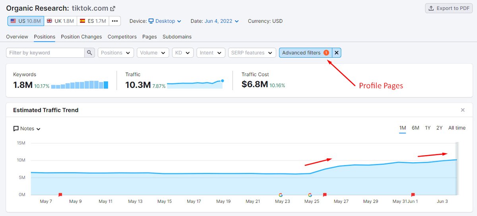Select the US 10.8M database
The height and width of the screenshot is (216, 477).
point(26,21)
